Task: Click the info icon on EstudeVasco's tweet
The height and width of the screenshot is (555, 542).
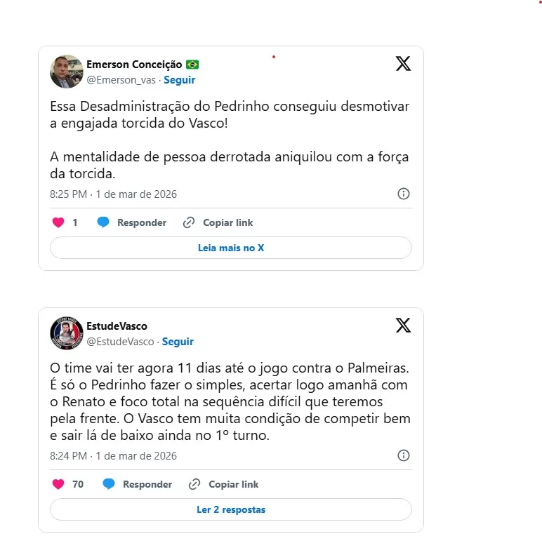Action: click(x=404, y=455)
